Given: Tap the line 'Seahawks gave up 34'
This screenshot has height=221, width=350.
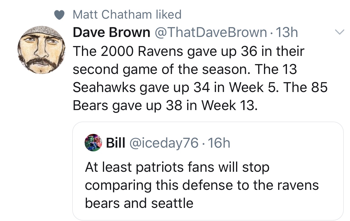Looking at the screenshot, I should [200, 88].
